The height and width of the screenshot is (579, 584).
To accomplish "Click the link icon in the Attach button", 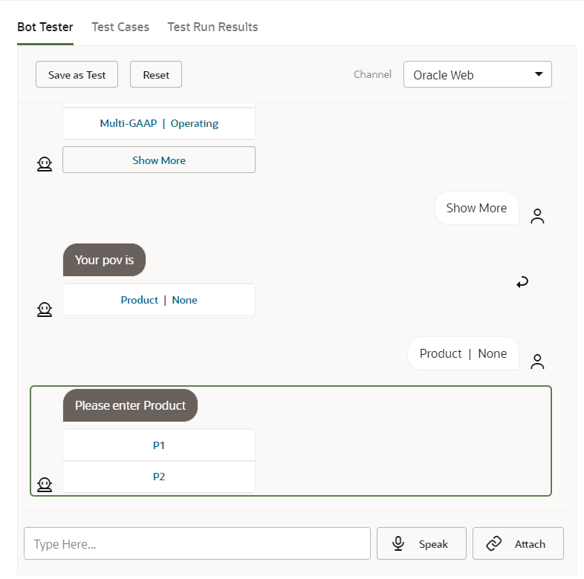I will (494, 544).
